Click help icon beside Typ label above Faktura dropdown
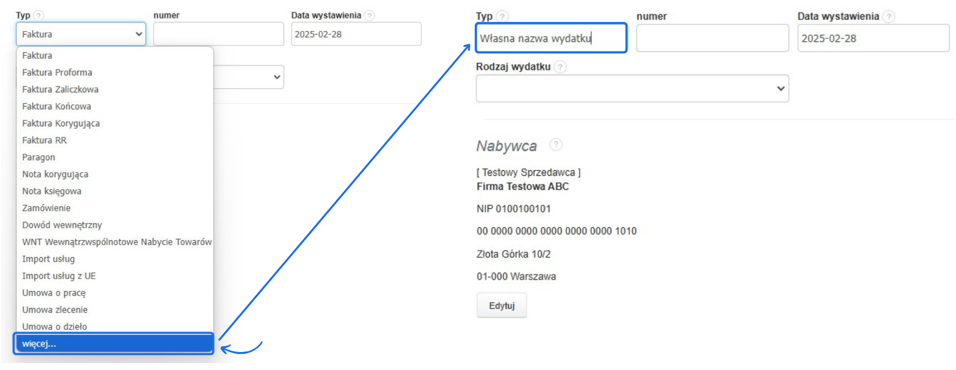Screen dimensions: 956x370 39,15
